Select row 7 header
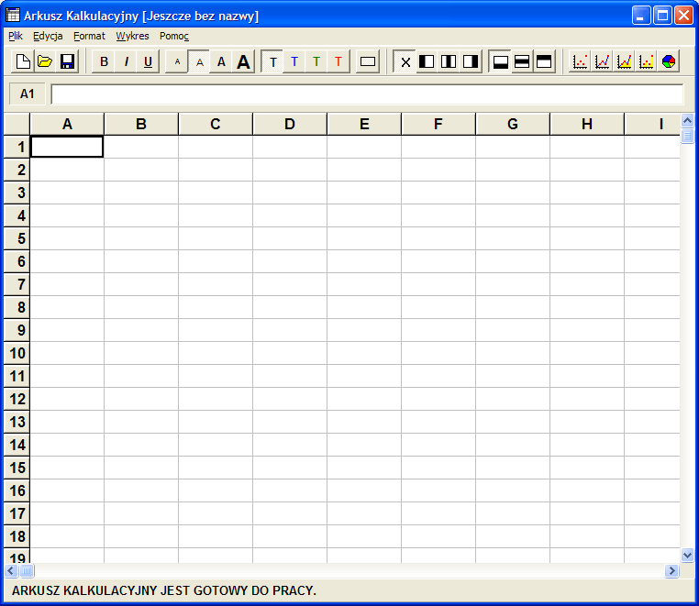 click(17, 284)
